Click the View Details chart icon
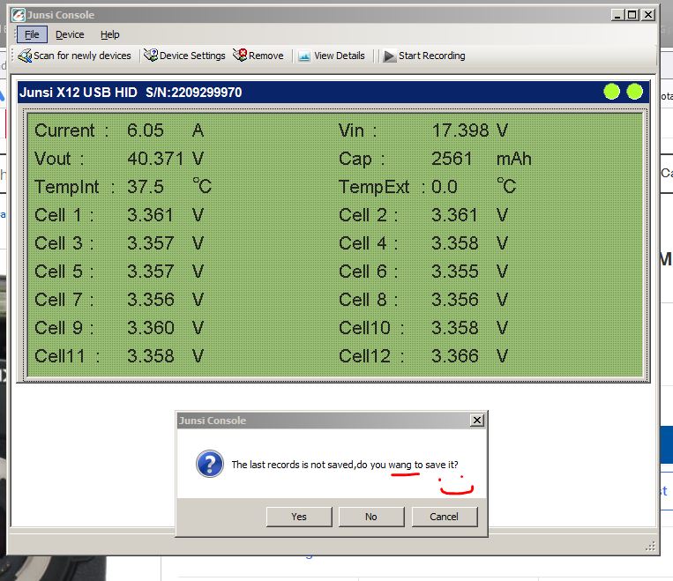The width and height of the screenshot is (673, 581). [304, 56]
